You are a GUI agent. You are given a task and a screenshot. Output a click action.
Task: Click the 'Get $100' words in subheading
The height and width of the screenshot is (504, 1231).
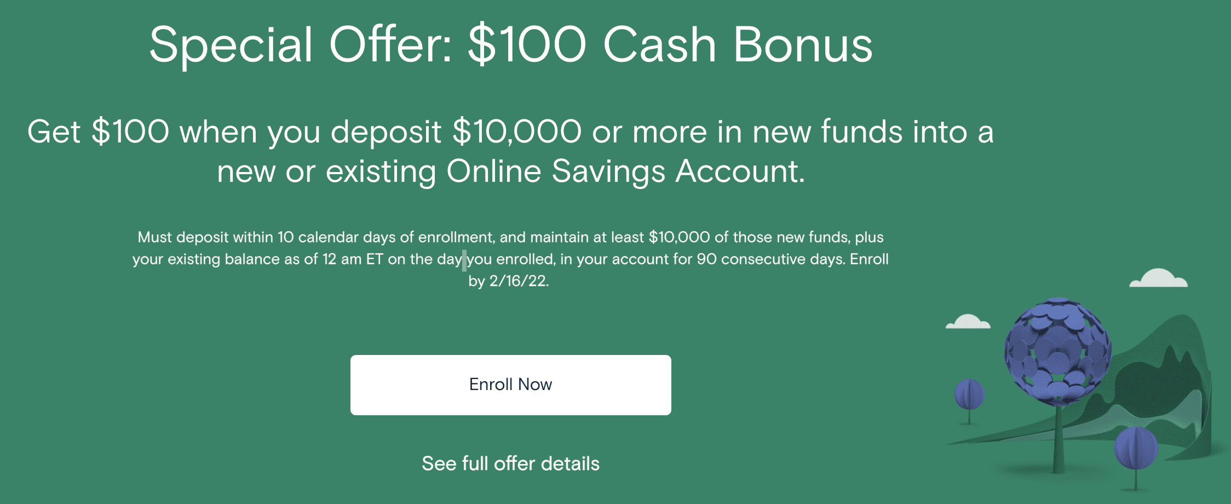(99, 132)
